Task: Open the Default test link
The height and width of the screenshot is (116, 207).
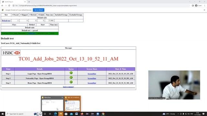Action: (6, 21)
